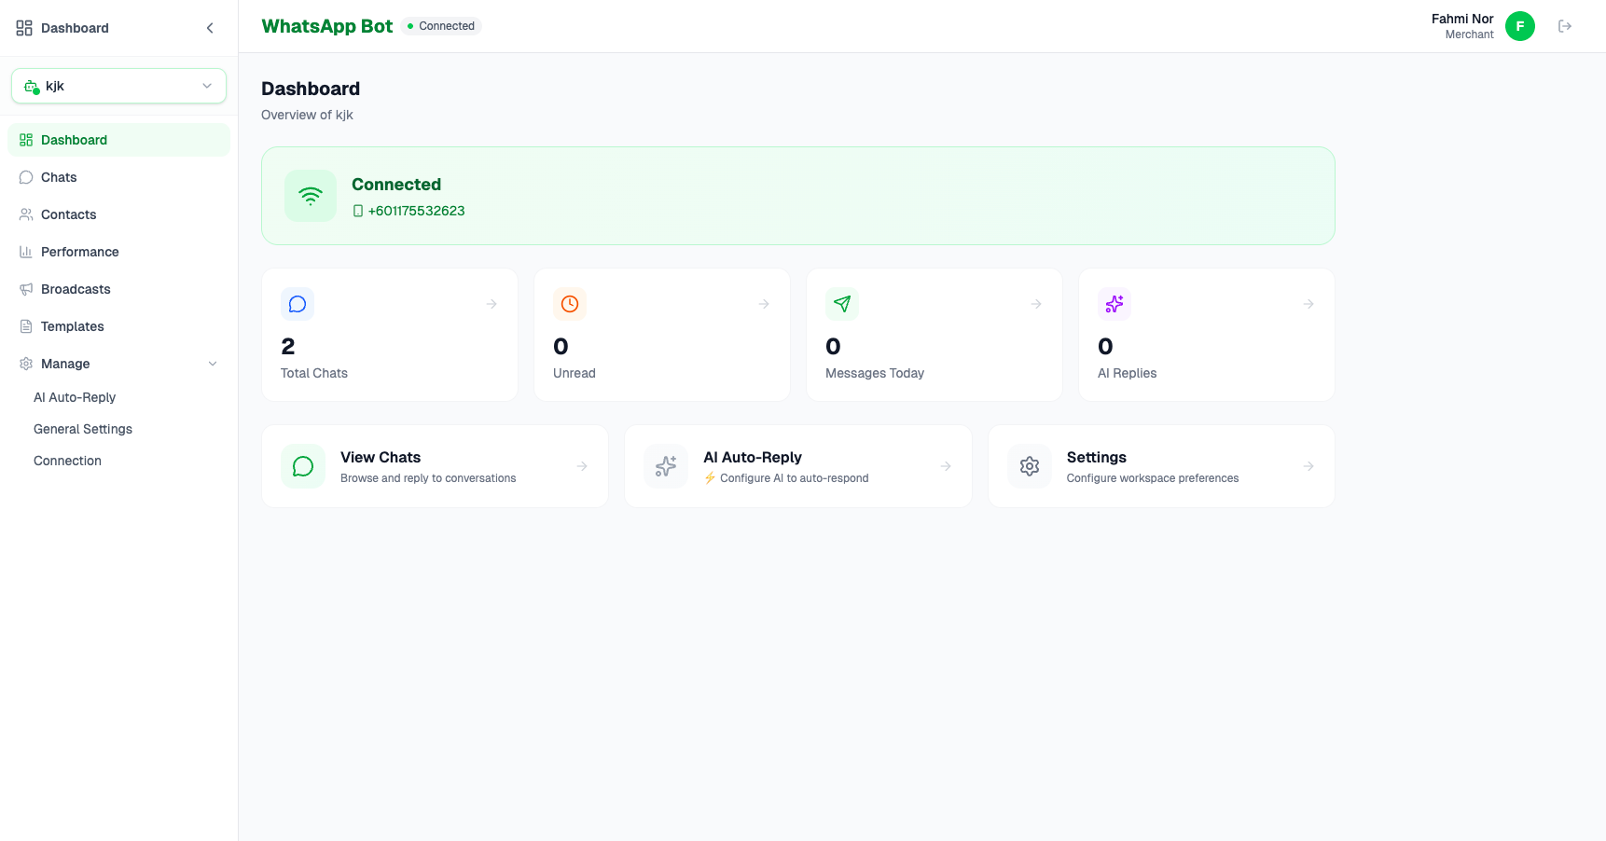Click the Connection item under Manage
Screen dimensions: 1606x841
coord(66,460)
